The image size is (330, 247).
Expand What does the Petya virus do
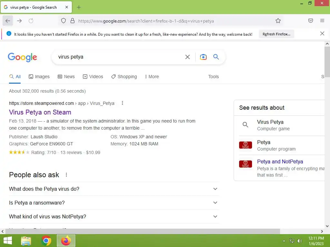pyautogui.click(x=114, y=189)
